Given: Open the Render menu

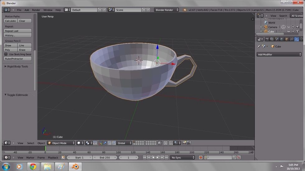Looking at the screenshot, I should (x=36, y=10).
